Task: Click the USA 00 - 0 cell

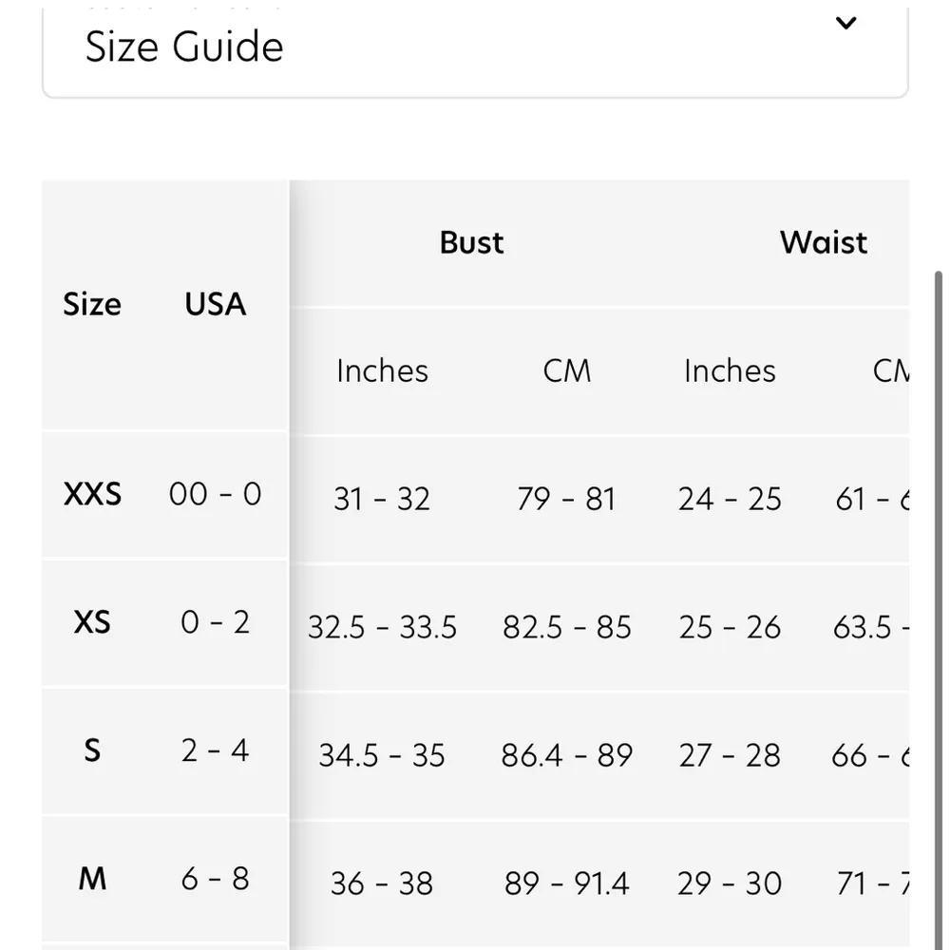Action: click(x=216, y=495)
